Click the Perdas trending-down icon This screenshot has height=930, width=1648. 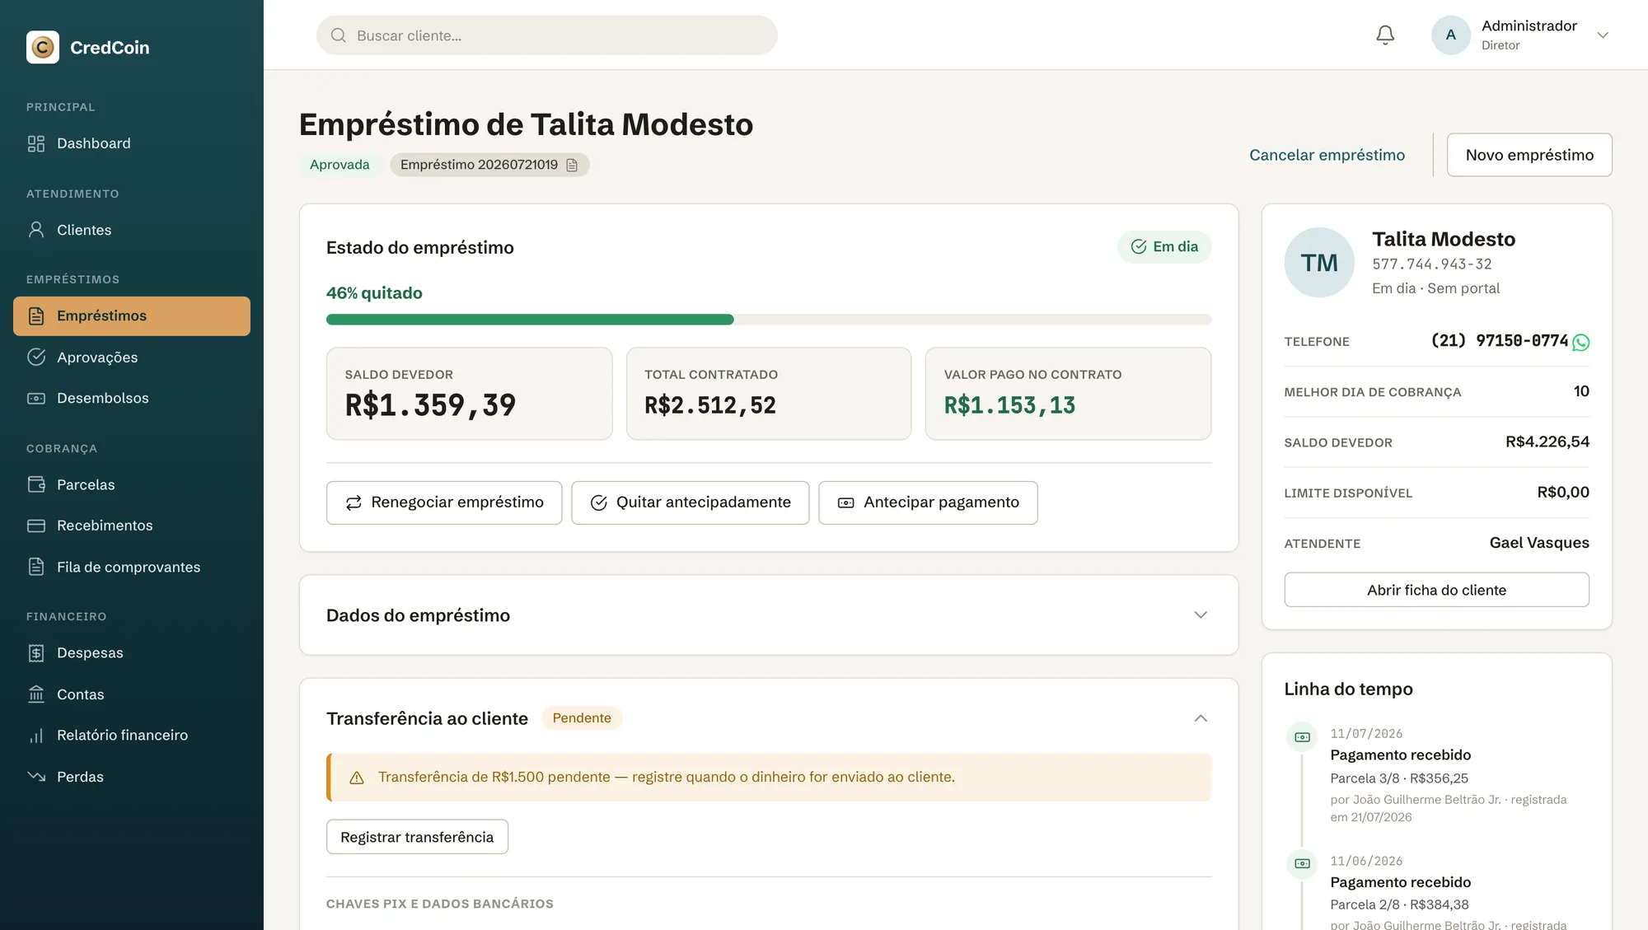[x=36, y=777]
